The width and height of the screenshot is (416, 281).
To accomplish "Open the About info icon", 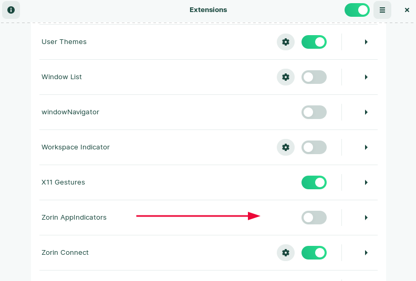I will tap(11, 10).
